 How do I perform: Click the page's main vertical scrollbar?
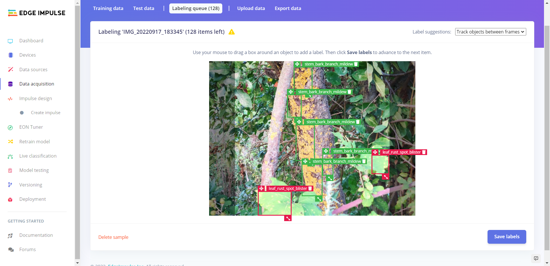(547, 137)
